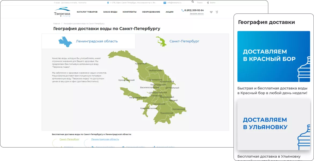Click the Войти login link
Image resolution: width=314 pixels, height=161 pixels.
(213, 3)
